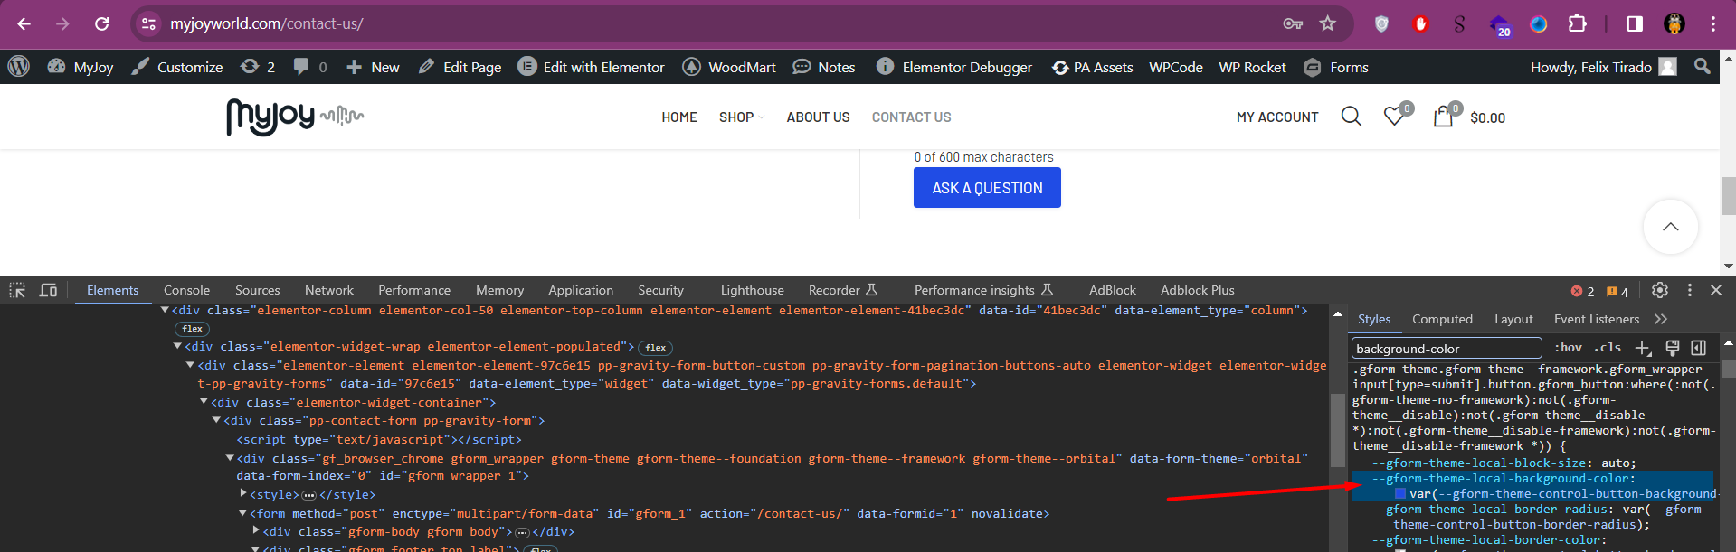The image size is (1736, 552).
Task: Open site information icon in address bar
Action: pos(149,23)
